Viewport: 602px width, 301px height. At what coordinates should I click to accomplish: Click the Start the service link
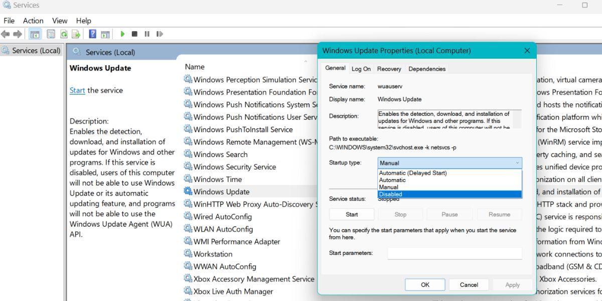[77, 90]
